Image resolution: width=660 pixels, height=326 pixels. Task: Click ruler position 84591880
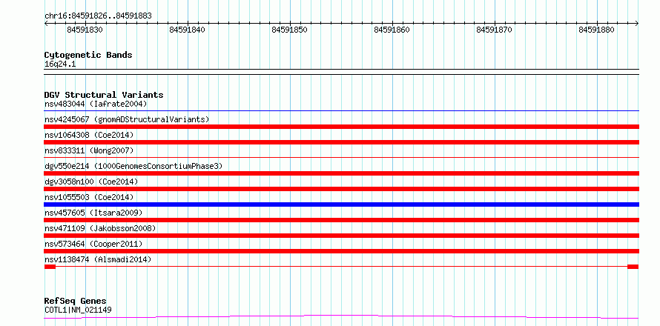[596, 30]
